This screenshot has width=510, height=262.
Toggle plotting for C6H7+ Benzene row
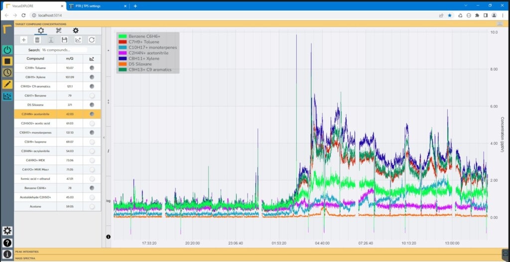tap(92, 95)
